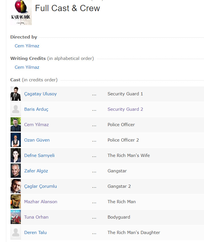
Task: Follow the Deren Talu name link
Action: coord(35,233)
